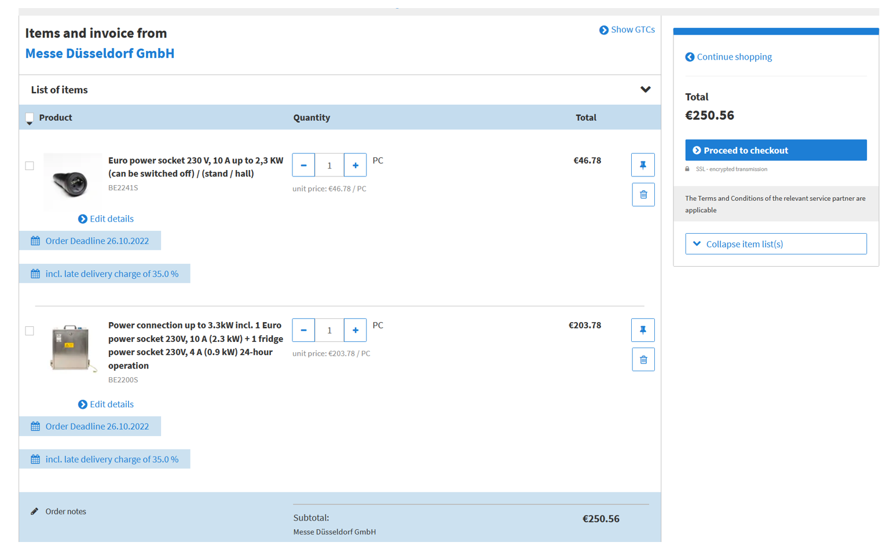Screen dimensions: 890x553
Task: Click calendar icon beside second Order Deadline
Action: pos(35,426)
